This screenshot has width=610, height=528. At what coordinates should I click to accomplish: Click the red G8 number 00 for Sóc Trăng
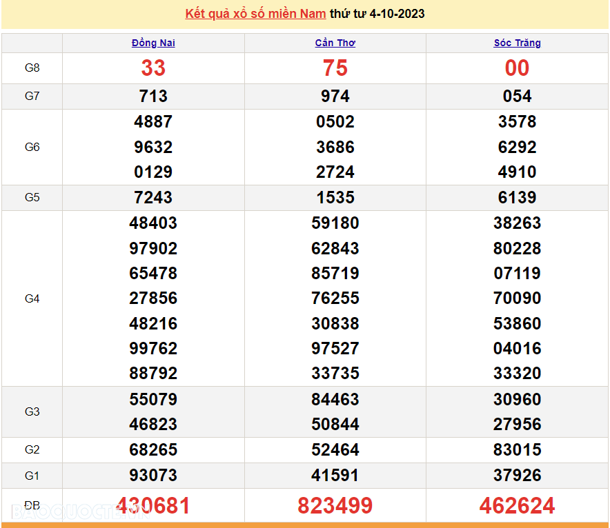(x=516, y=68)
